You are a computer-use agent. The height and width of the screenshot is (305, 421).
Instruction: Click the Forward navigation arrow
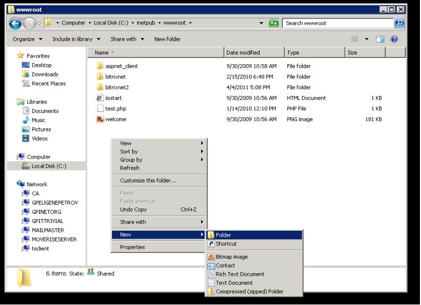(x=29, y=23)
